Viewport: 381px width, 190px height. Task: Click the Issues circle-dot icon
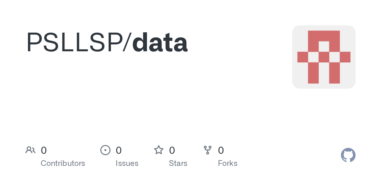pyautogui.click(x=105, y=150)
